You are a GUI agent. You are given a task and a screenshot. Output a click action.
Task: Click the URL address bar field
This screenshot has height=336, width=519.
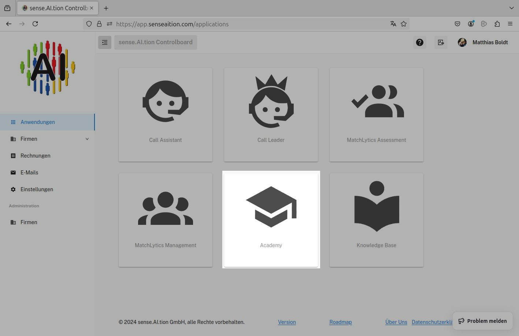246,24
